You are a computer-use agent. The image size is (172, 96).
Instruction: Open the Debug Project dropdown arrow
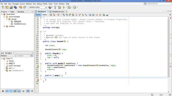72,7
